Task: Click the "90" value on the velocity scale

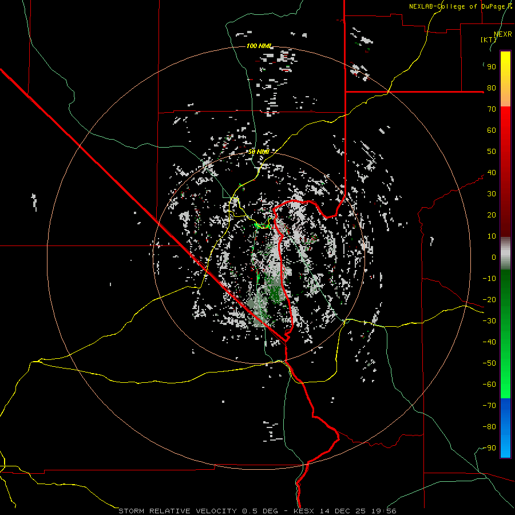Action: coord(492,67)
